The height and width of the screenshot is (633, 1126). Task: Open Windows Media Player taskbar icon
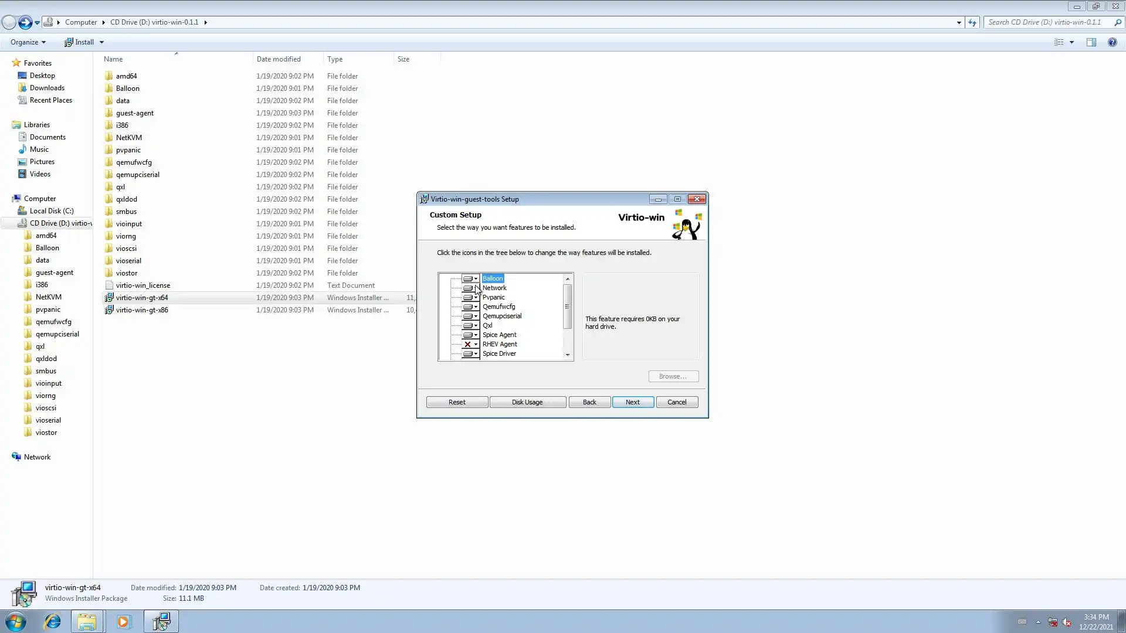pos(123,621)
